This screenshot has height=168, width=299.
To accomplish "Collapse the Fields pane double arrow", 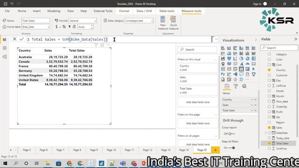I will point(296,39).
